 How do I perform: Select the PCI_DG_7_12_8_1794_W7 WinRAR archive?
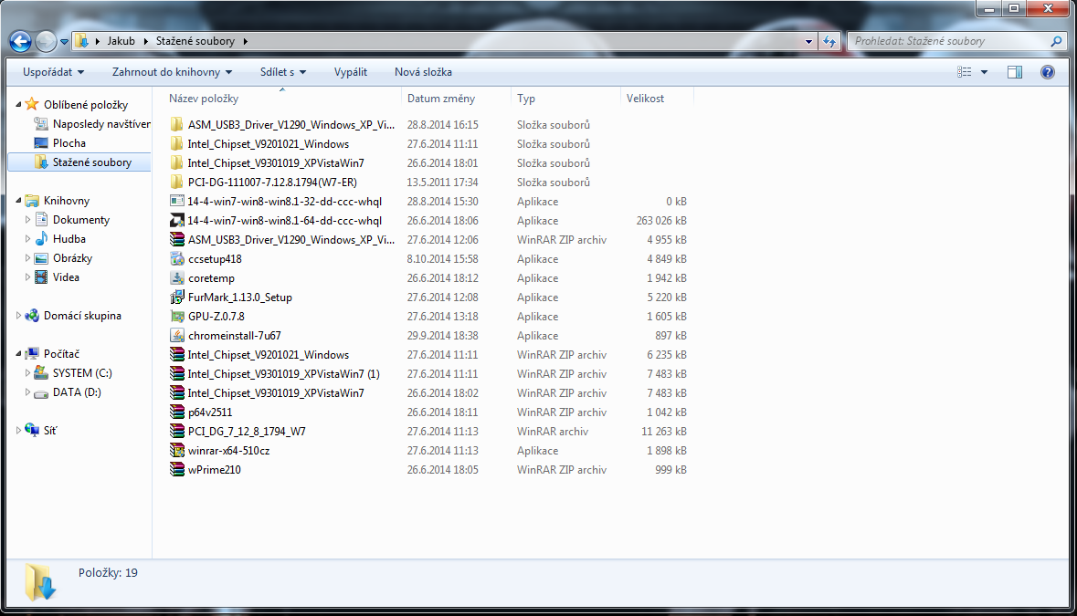point(247,433)
